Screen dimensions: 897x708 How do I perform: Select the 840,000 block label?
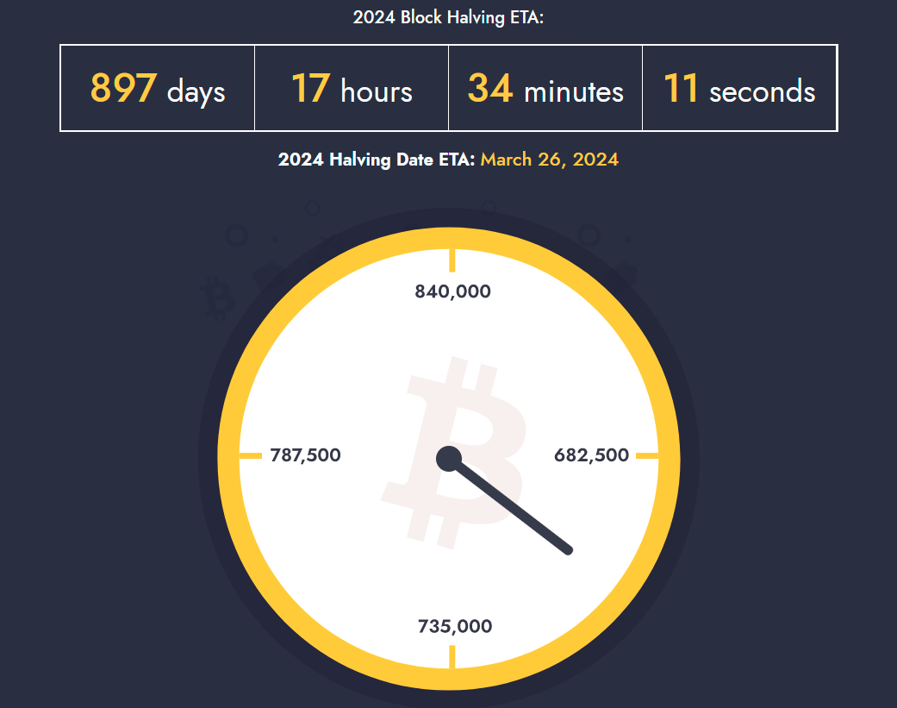point(452,291)
